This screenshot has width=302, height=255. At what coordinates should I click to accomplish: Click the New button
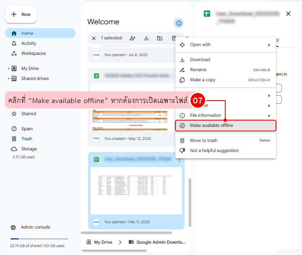21,14
